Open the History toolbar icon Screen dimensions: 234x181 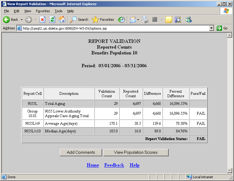tap(121, 20)
